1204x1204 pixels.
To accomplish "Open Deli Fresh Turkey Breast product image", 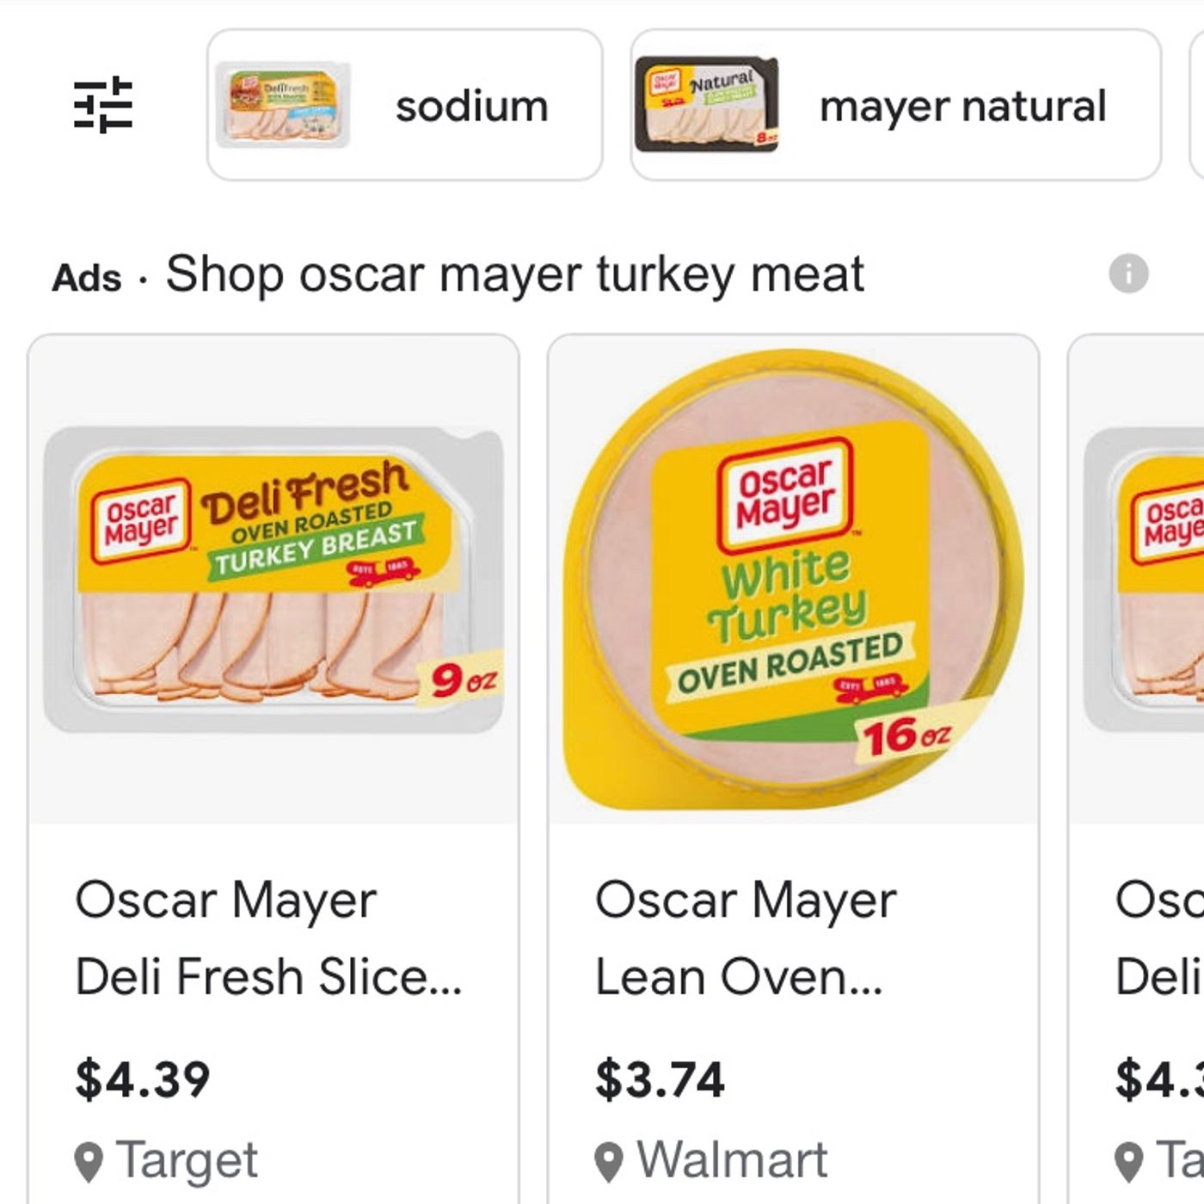I will point(273,578).
